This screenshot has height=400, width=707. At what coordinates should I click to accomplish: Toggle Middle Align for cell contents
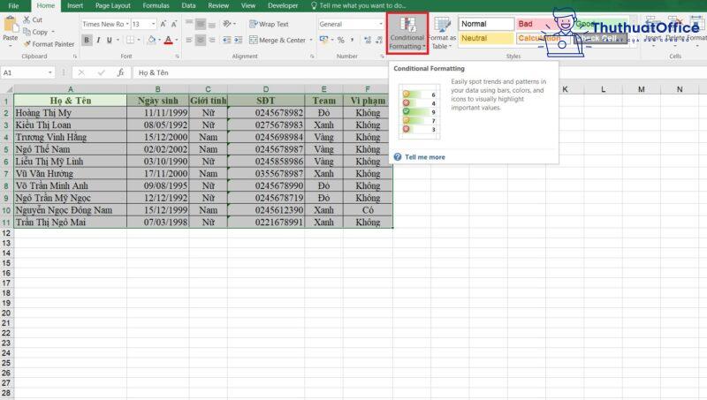pyautogui.click(x=201, y=24)
